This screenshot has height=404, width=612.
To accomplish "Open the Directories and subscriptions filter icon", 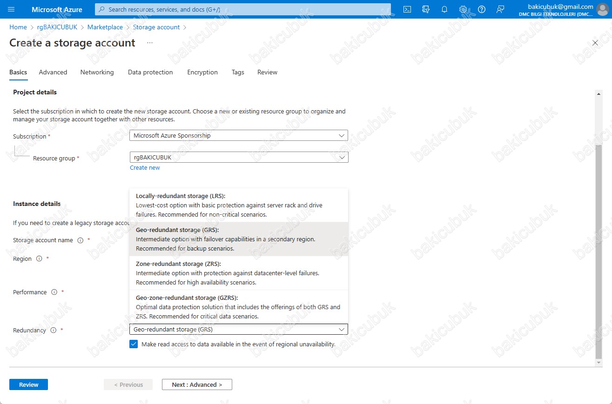I will point(426,9).
